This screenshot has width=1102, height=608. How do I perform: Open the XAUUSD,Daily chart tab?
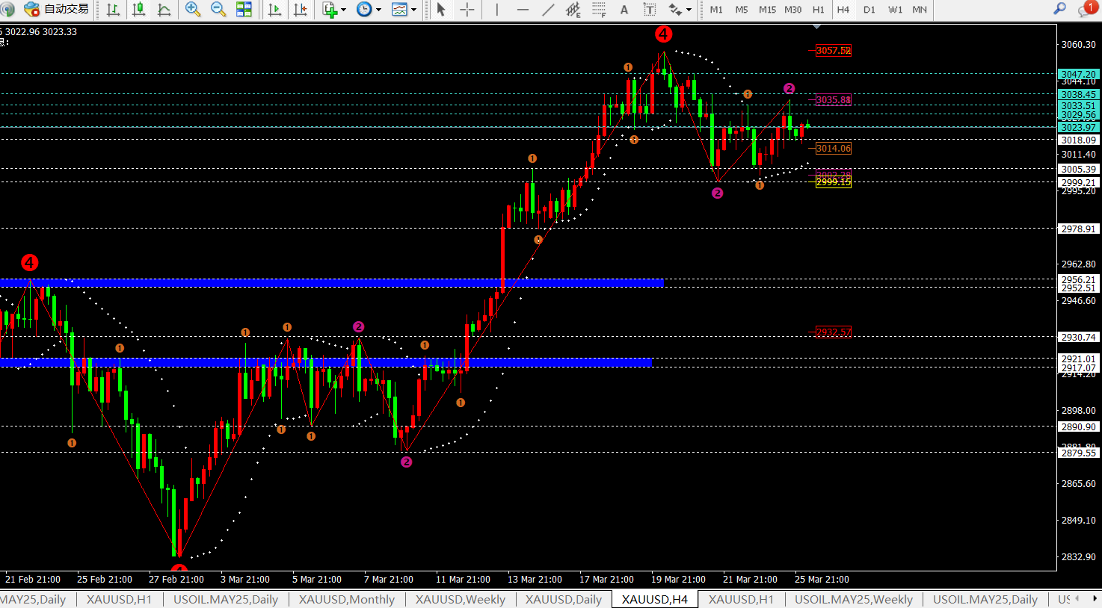point(563,599)
